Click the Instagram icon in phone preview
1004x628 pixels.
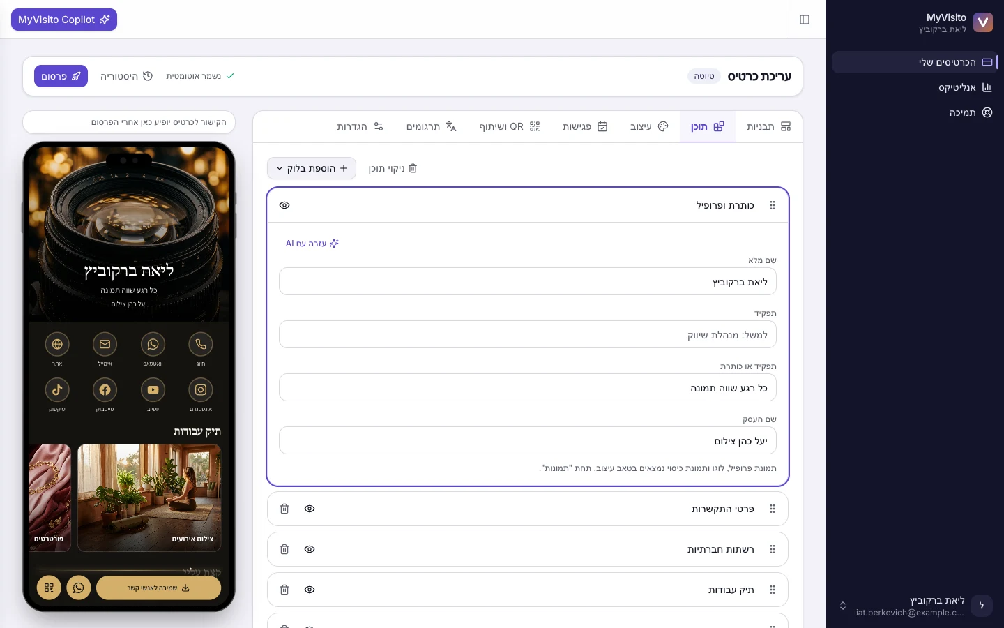point(201,390)
